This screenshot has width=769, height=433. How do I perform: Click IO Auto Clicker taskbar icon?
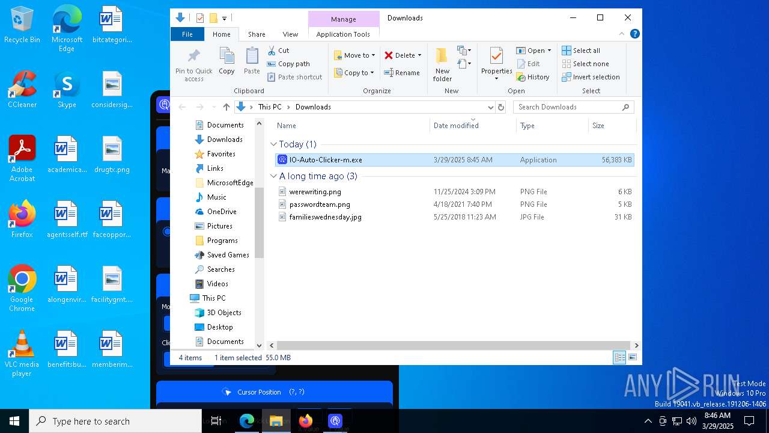tap(335, 421)
